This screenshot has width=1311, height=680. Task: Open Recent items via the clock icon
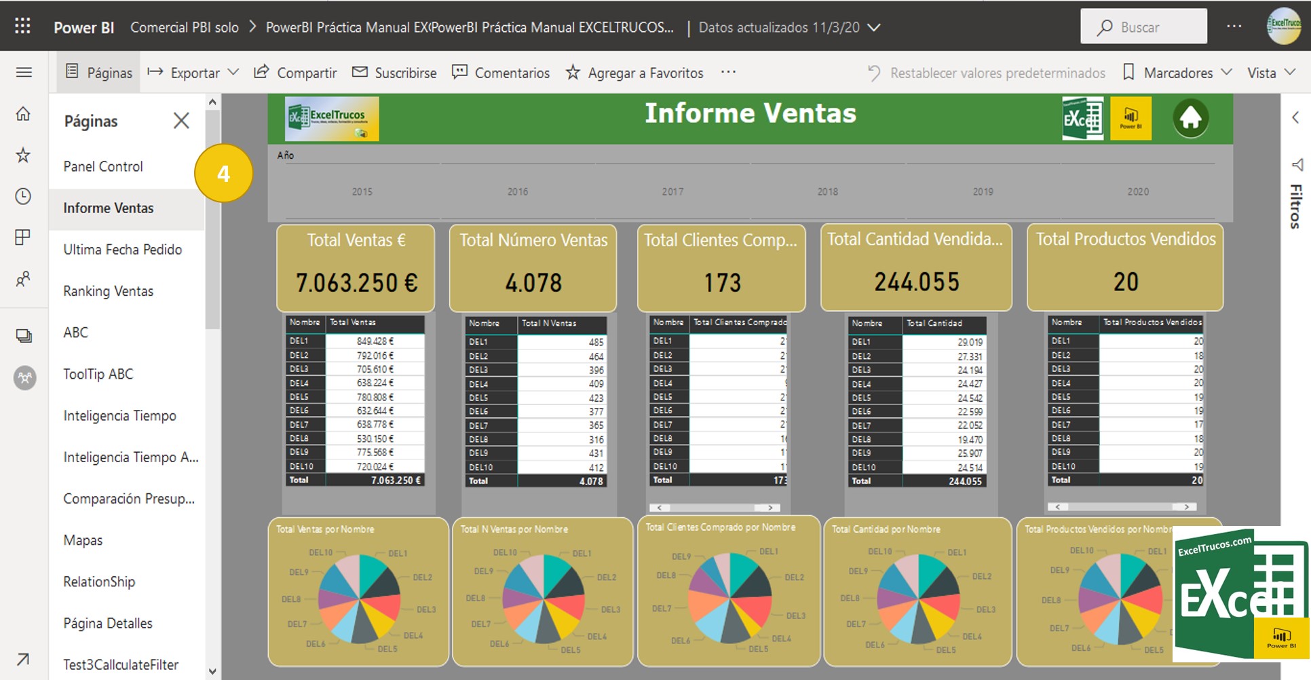[x=23, y=196]
